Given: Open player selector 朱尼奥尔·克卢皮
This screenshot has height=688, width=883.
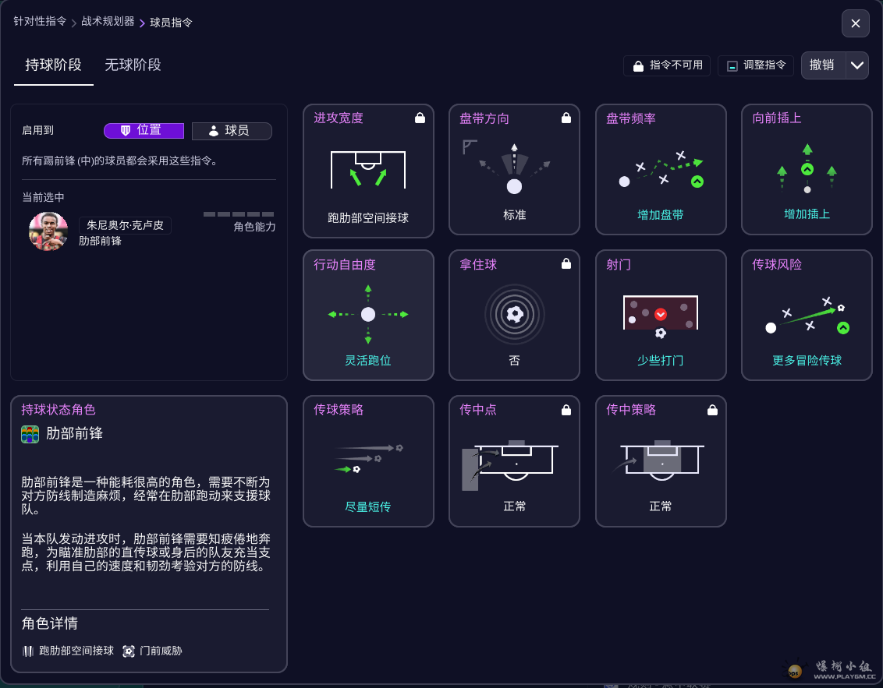Looking at the screenshot, I should coord(125,225).
